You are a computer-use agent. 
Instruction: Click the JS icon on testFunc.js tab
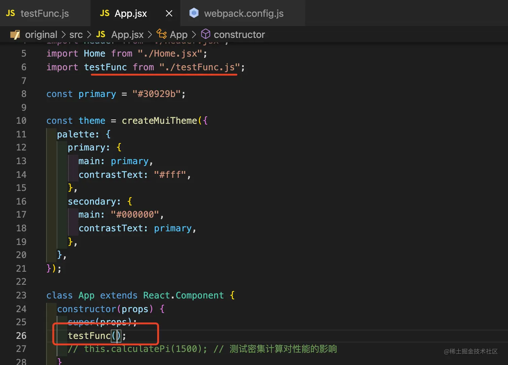click(x=10, y=13)
